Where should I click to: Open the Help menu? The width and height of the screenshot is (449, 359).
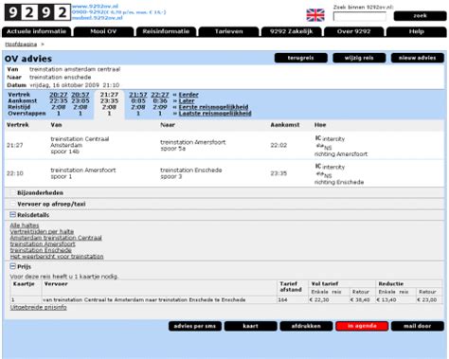pyautogui.click(x=417, y=31)
